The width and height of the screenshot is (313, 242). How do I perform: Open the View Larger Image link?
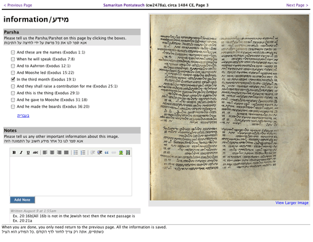tap(292, 203)
